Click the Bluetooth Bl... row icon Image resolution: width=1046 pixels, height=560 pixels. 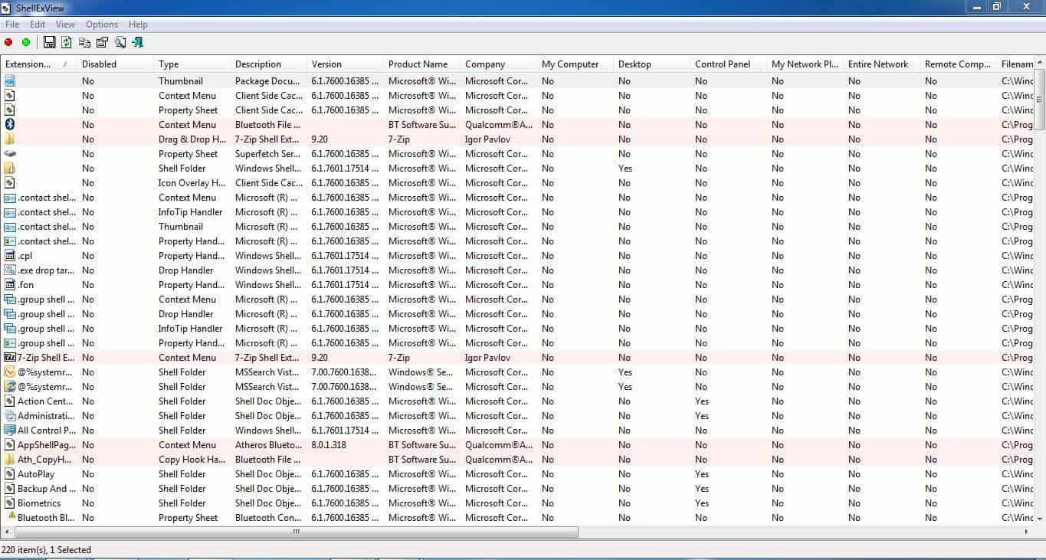point(10,517)
